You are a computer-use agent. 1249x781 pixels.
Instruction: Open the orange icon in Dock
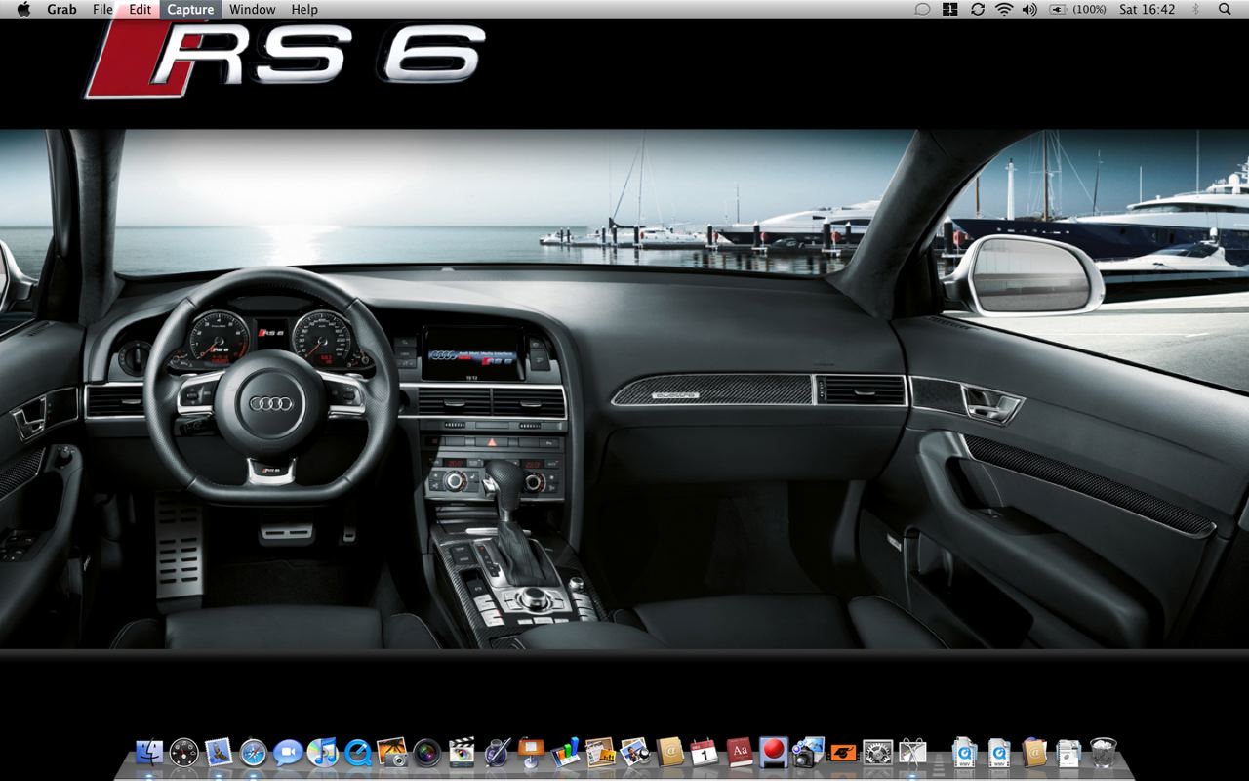[842, 752]
